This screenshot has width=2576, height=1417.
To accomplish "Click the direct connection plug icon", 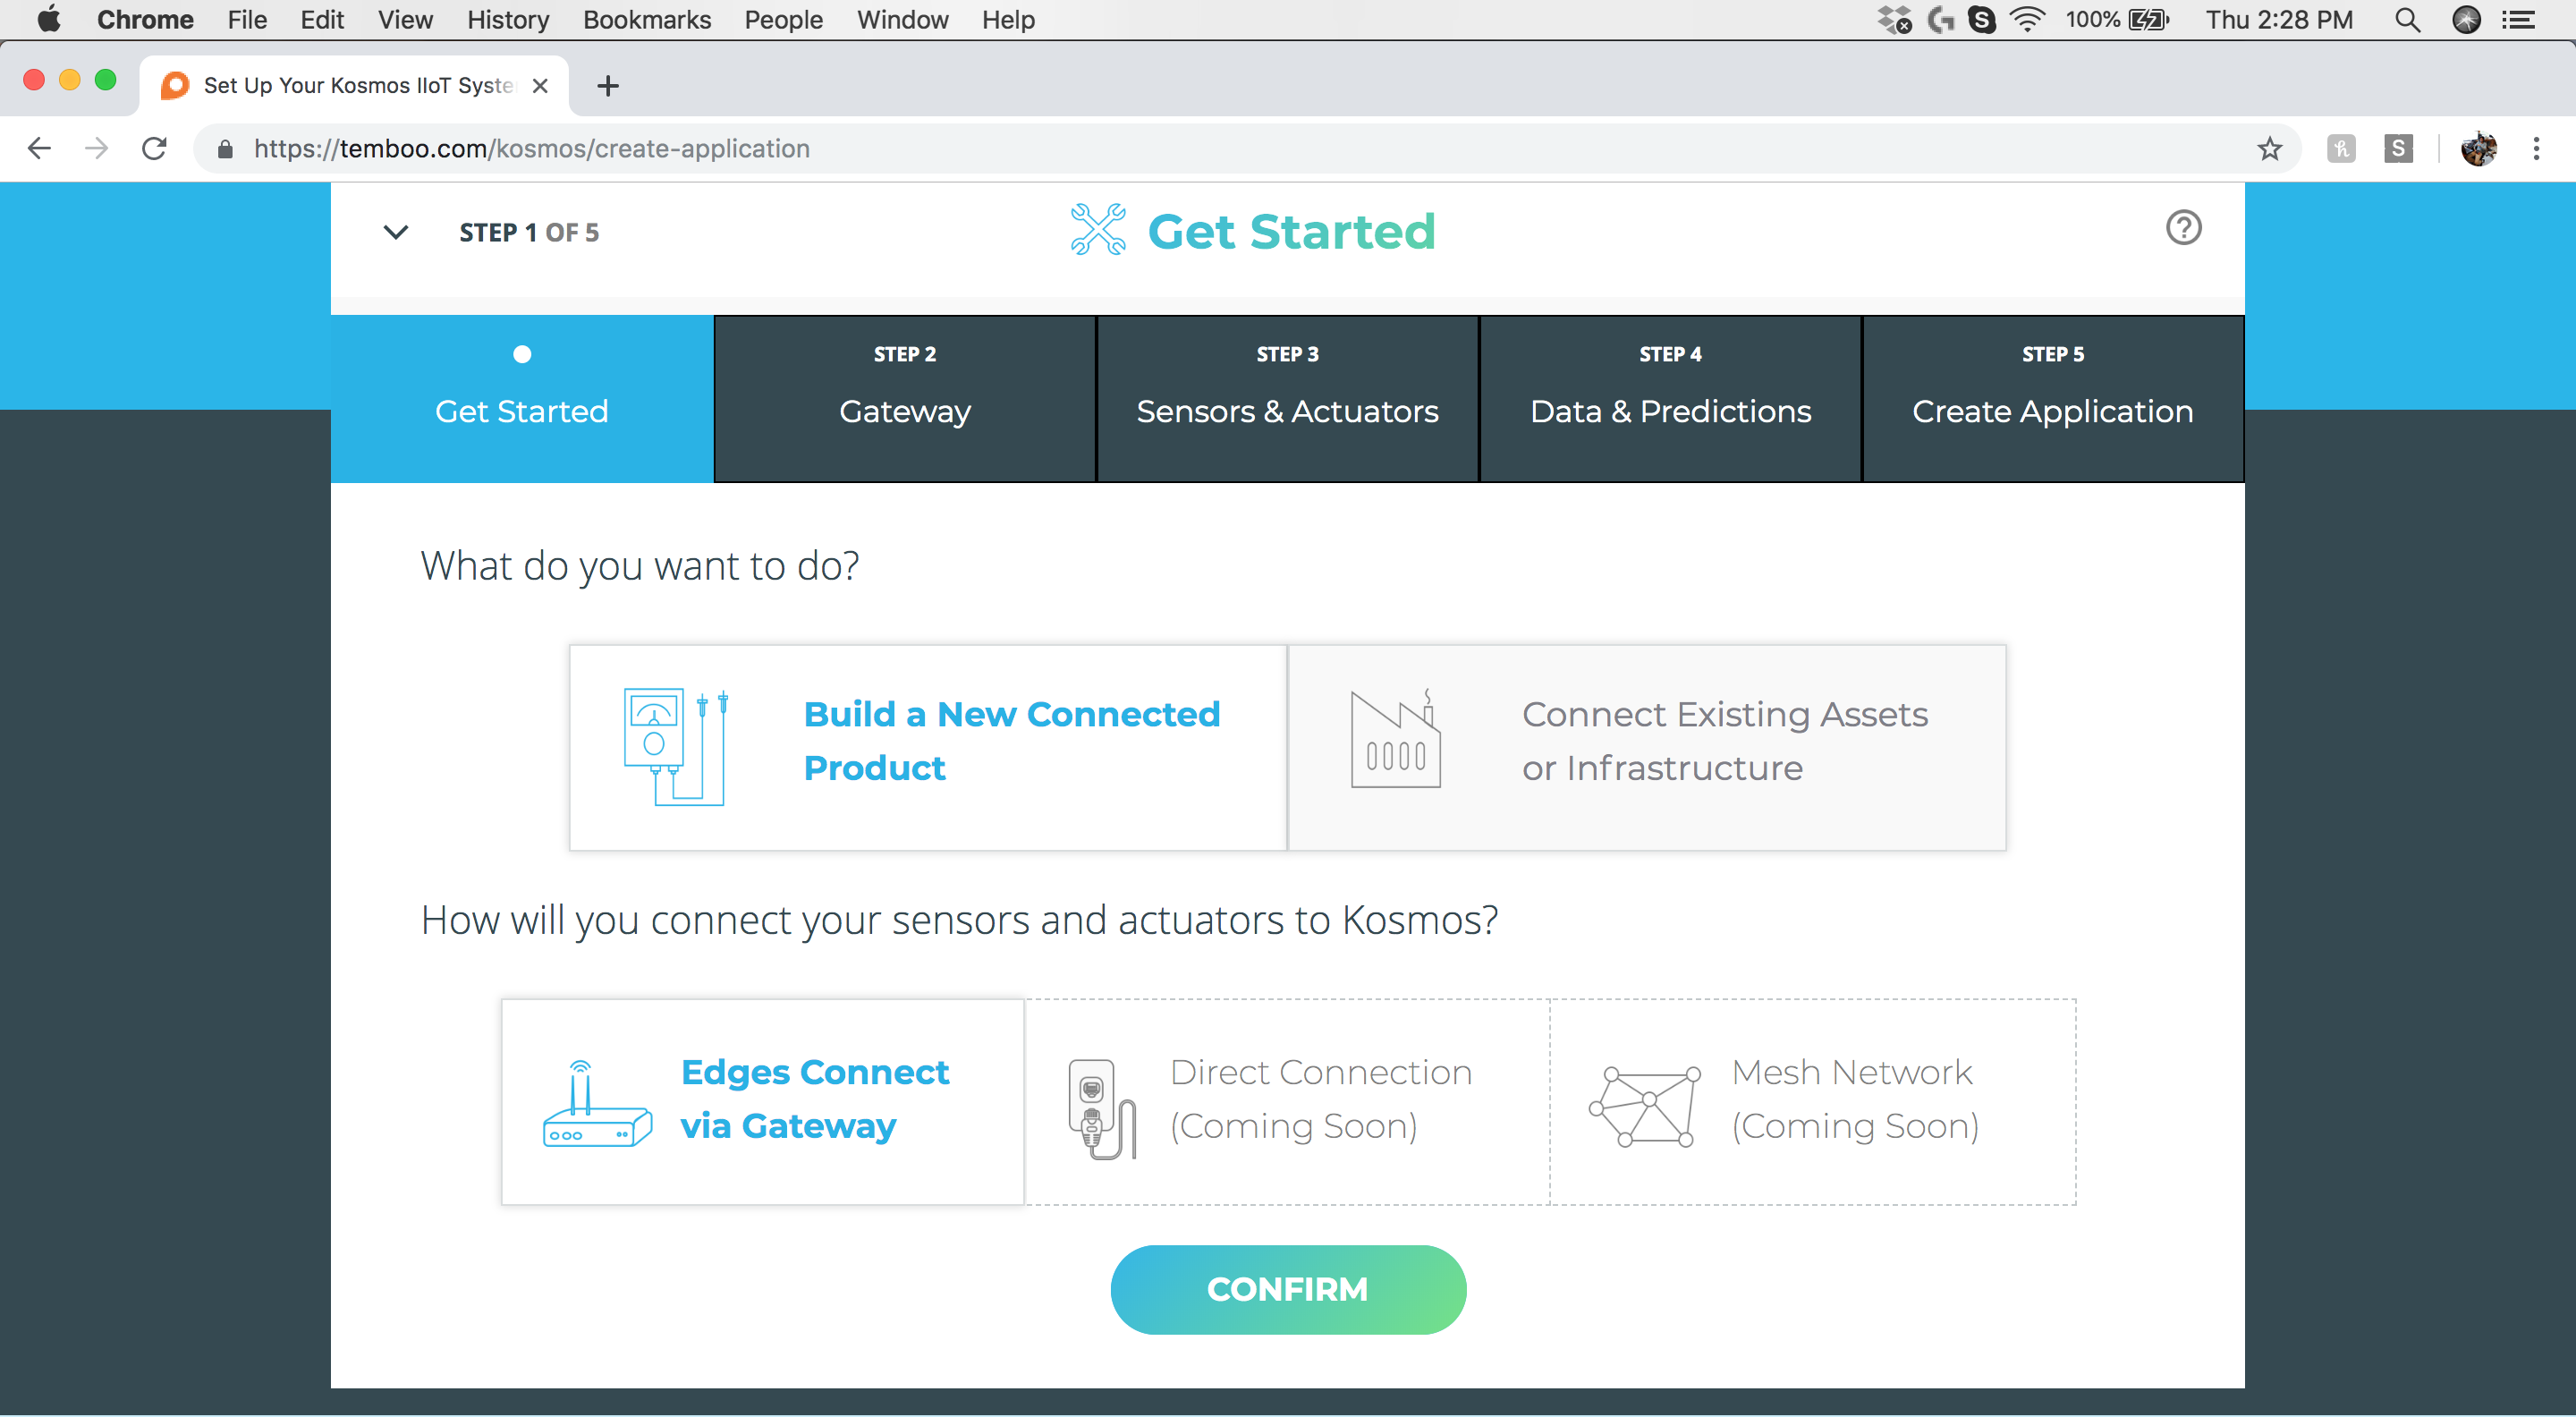I will tap(1102, 1109).
